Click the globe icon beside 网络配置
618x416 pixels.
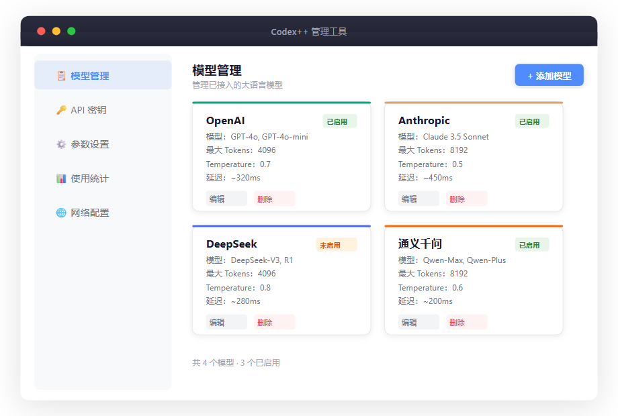coord(61,213)
